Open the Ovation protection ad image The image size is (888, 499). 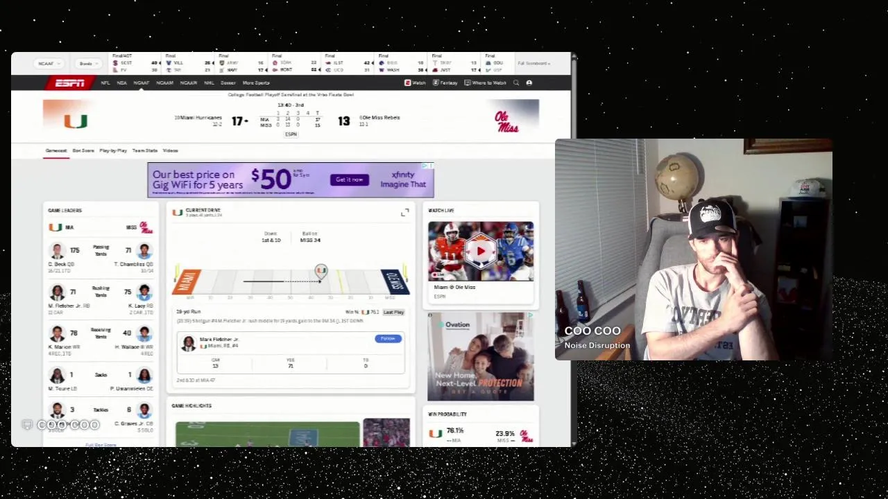tap(481, 357)
